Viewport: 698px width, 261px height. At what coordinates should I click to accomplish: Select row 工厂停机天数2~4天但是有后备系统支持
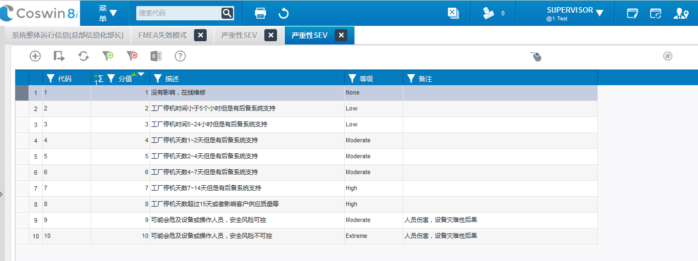pos(306,156)
